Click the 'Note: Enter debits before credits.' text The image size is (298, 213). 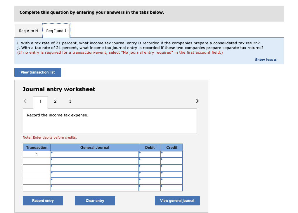point(50,137)
